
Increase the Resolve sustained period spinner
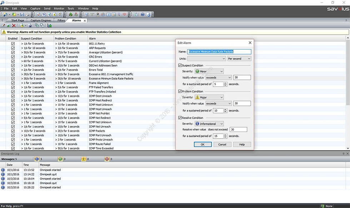click(x=225, y=135)
